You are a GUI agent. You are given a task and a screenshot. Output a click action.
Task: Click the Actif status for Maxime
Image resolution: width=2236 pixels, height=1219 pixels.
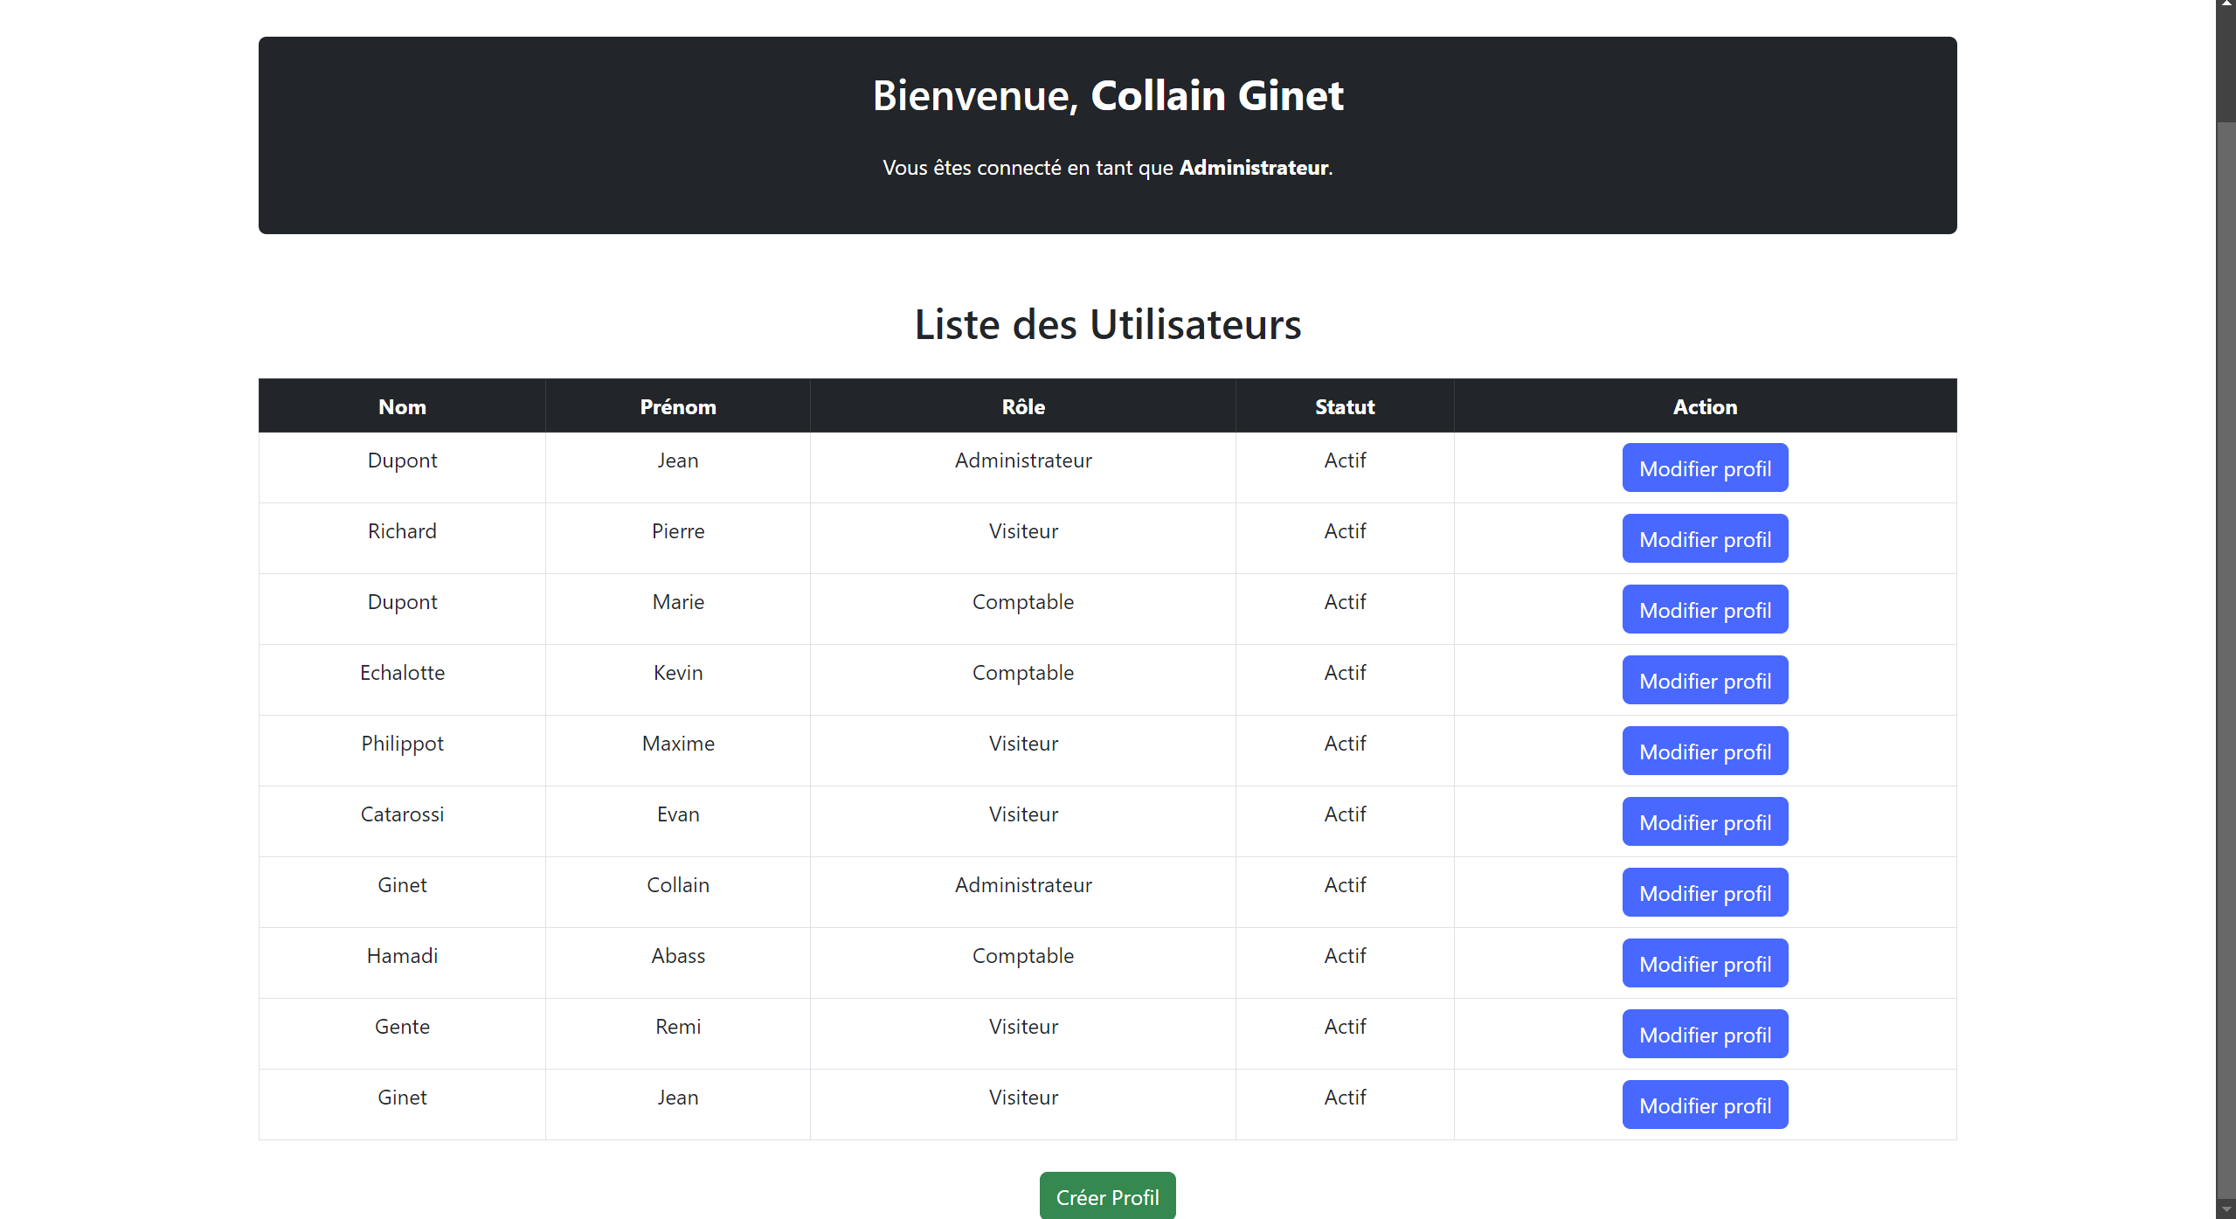(x=1345, y=744)
